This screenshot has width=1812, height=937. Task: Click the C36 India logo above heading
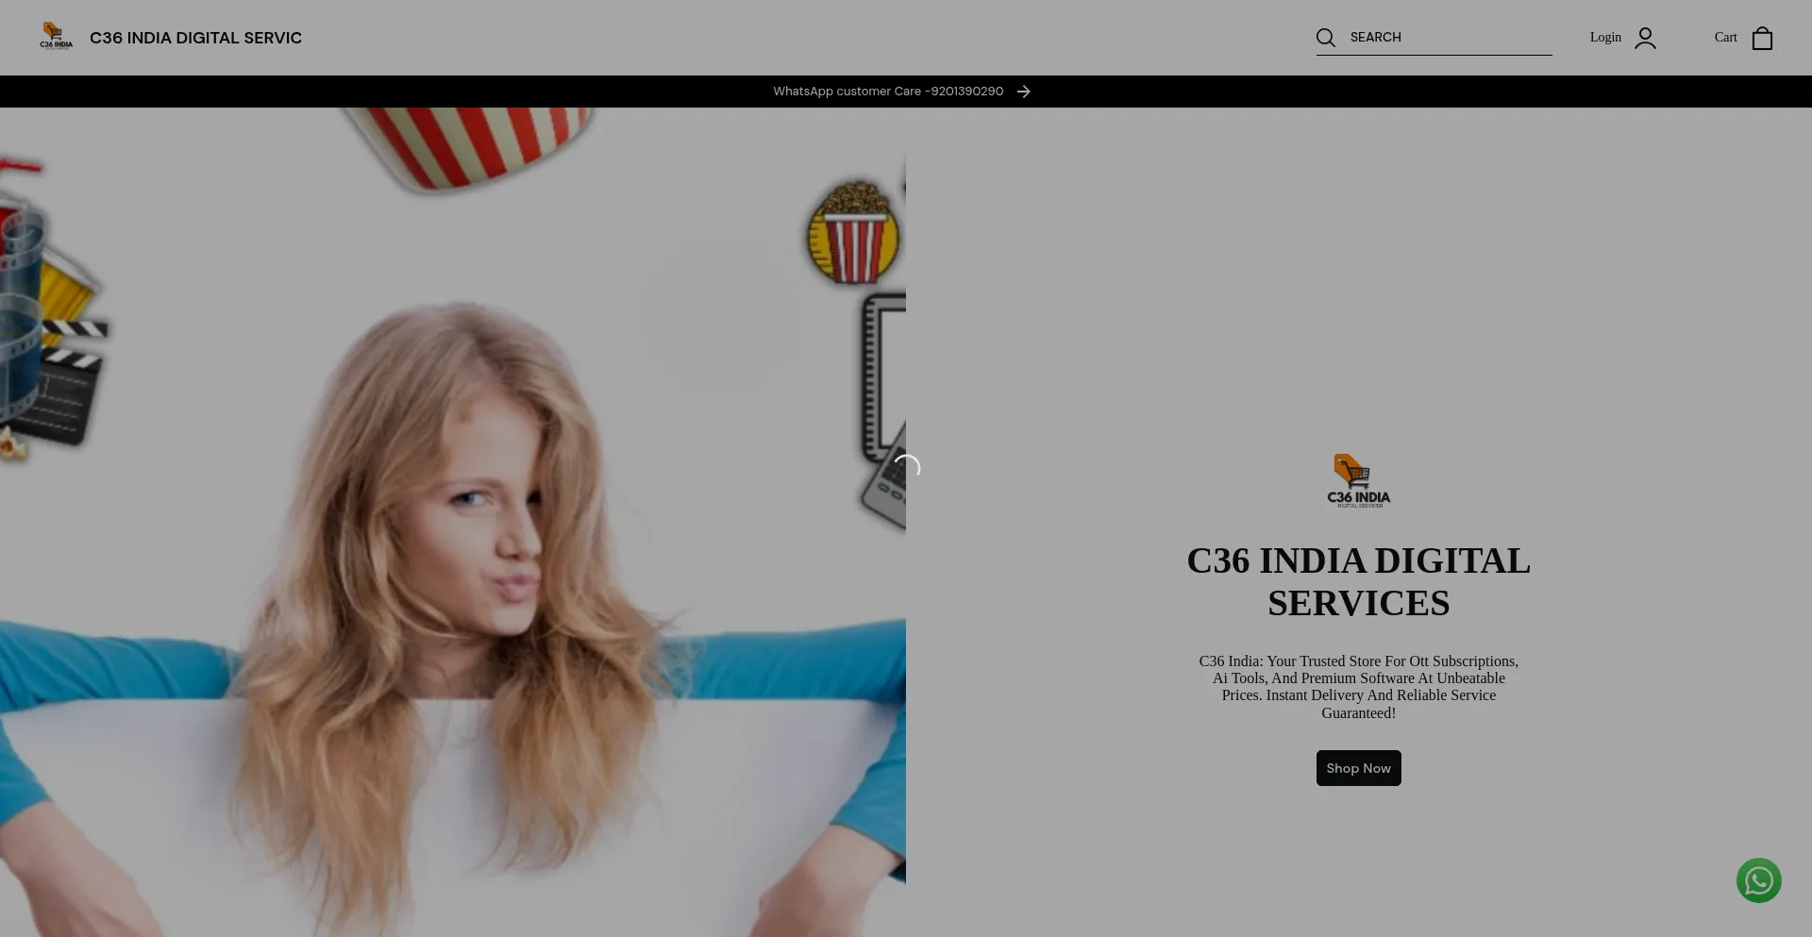coord(1358,481)
